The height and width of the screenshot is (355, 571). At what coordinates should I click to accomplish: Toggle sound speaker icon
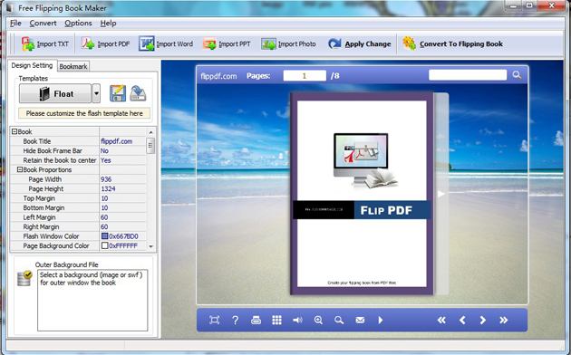[297, 320]
